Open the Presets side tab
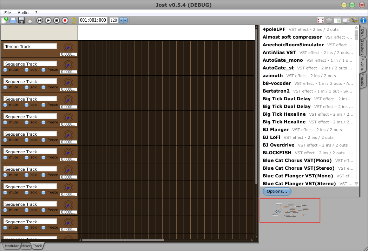368x251 pixels. point(362,80)
